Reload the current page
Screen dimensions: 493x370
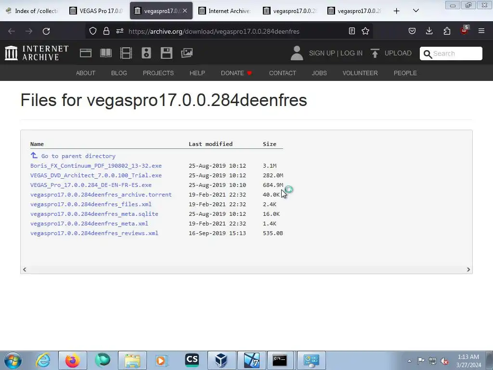coord(46,31)
